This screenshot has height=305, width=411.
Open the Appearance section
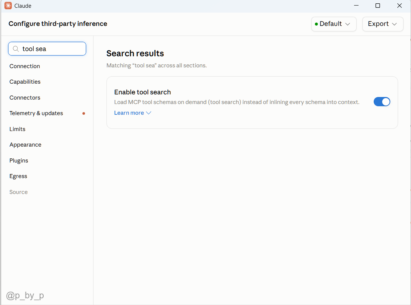click(26, 145)
